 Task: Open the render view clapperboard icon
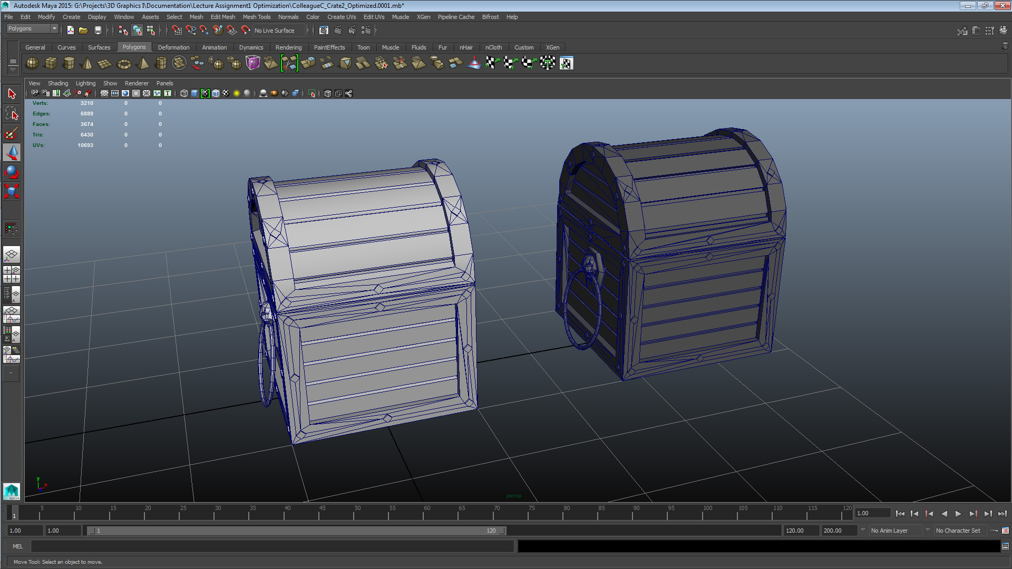[323, 31]
